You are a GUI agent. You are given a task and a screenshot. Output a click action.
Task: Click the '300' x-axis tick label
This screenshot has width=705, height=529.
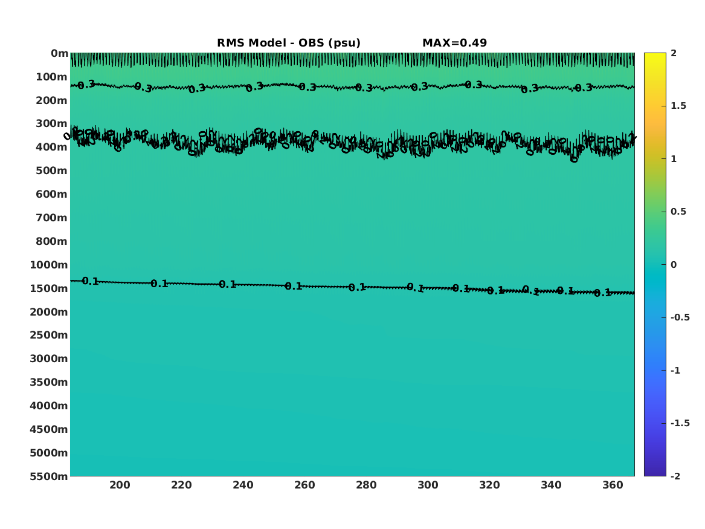428,485
